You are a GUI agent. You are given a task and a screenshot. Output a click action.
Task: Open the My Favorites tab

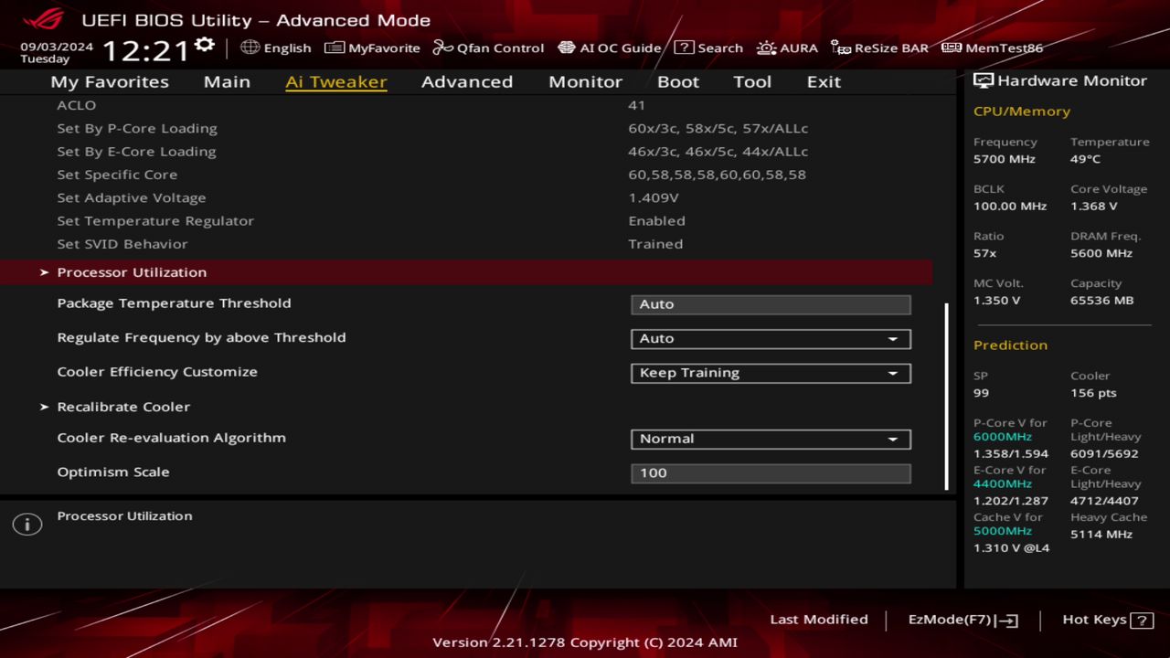tap(110, 81)
